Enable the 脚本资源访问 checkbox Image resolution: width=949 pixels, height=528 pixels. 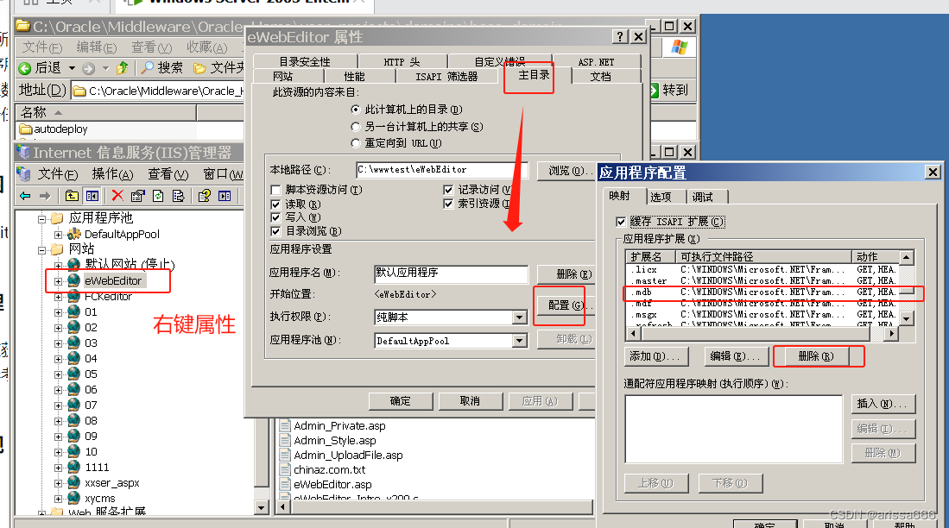click(x=275, y=189)
